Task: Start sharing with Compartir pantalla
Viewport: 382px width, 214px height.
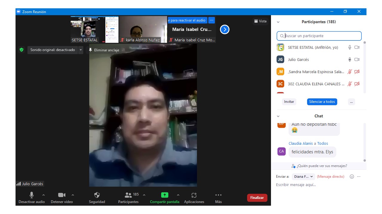Action: [165, 198]
